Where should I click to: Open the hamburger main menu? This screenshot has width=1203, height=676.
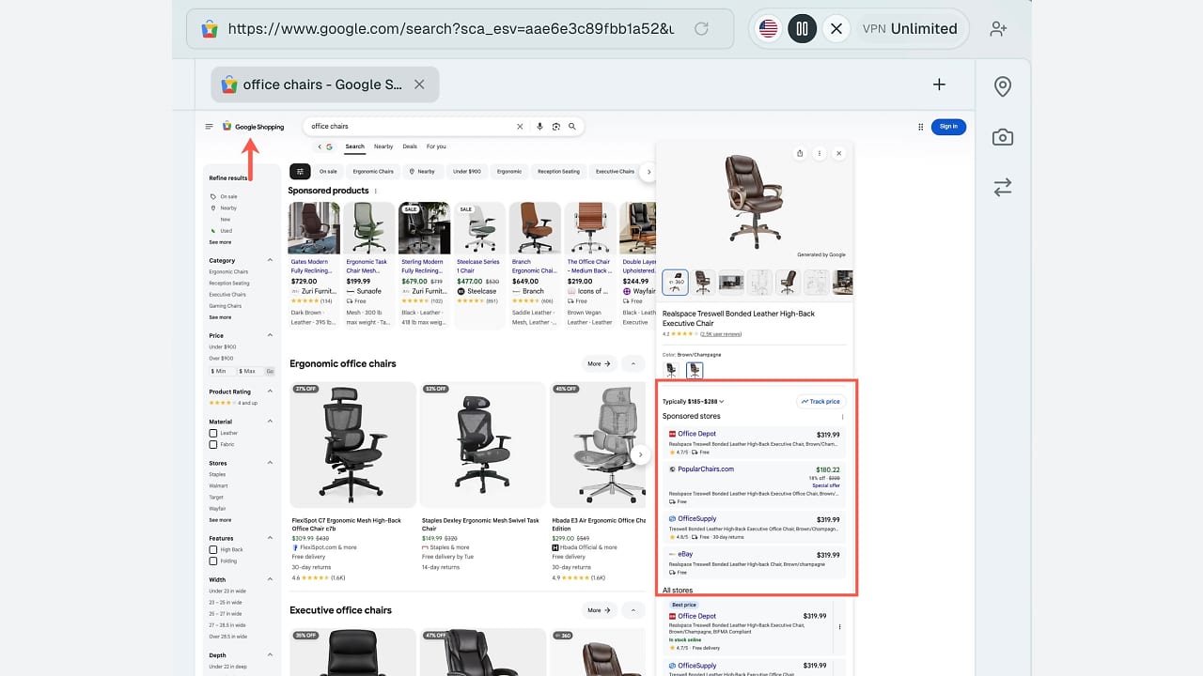tap(210, 127)
